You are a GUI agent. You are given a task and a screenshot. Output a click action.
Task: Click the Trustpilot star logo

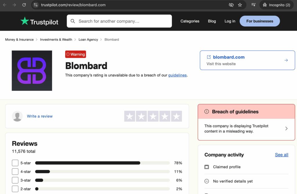point(24,21)
